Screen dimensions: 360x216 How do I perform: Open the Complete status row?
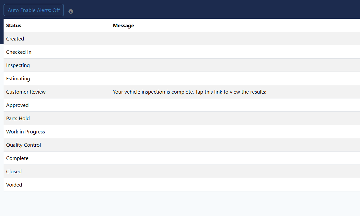click(x=182, y=158)
